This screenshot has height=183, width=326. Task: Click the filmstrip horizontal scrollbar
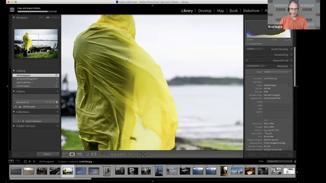pos(50,179)
